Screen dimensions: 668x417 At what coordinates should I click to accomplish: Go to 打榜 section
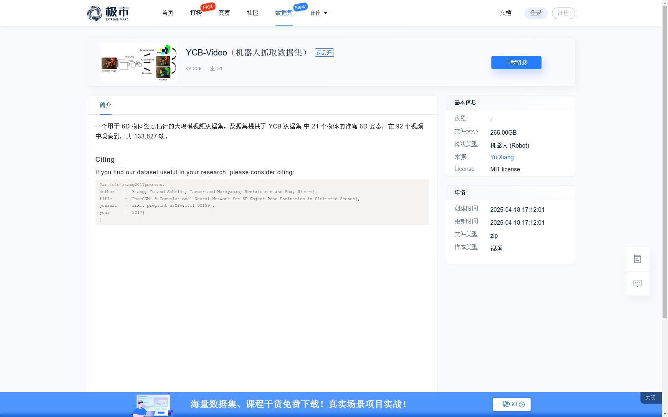196,13
